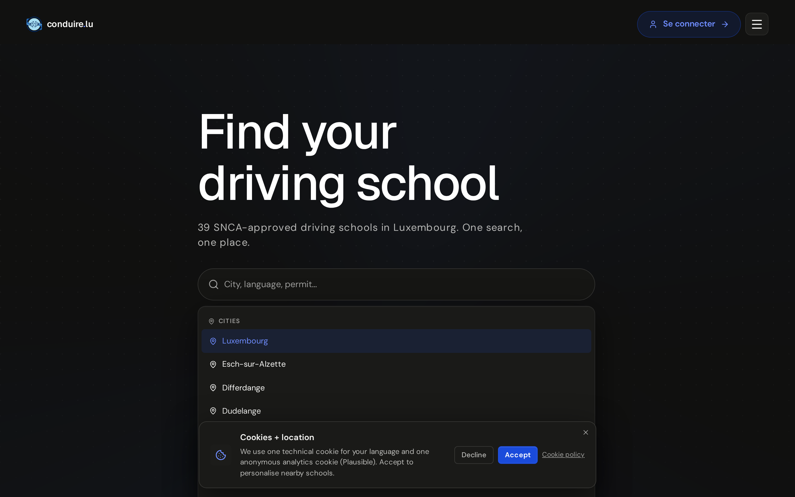Open the Cookie policy link
The width and height of the screenshot is (795, 497).
tap(563, 454)
